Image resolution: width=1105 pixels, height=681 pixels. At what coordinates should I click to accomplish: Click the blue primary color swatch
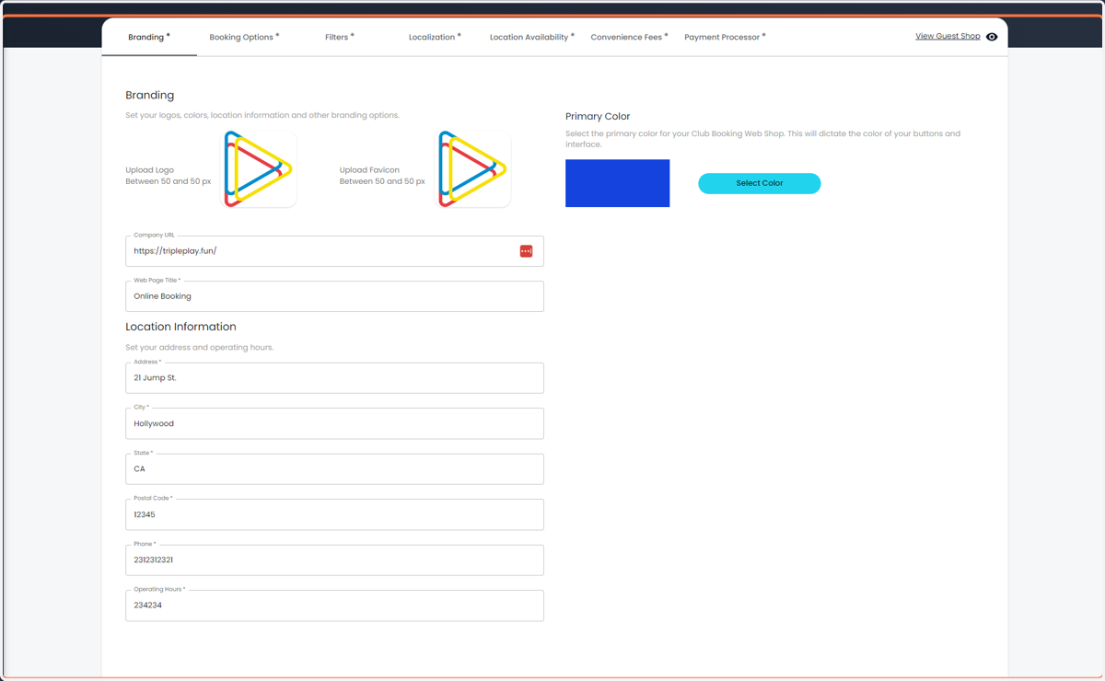tap(617, 183)
